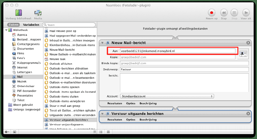Screen dimensions: 257x139
Task: Open Resultaten of Verstuur uitgaande berichten
Action: pos(115,120)
